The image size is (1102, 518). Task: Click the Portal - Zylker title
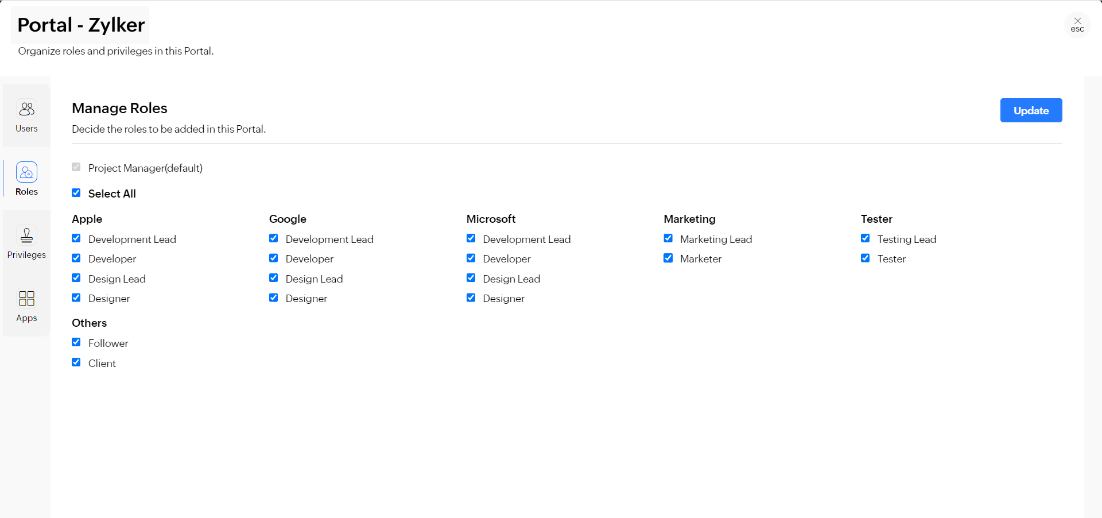point(80,24)
